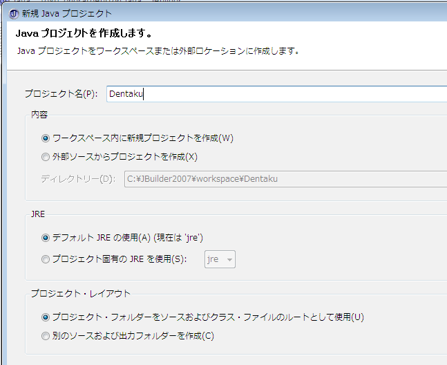The width and height of the screenshot is (447, 365).
Task: Click the 内容 group heading
Action: (39, 114)
